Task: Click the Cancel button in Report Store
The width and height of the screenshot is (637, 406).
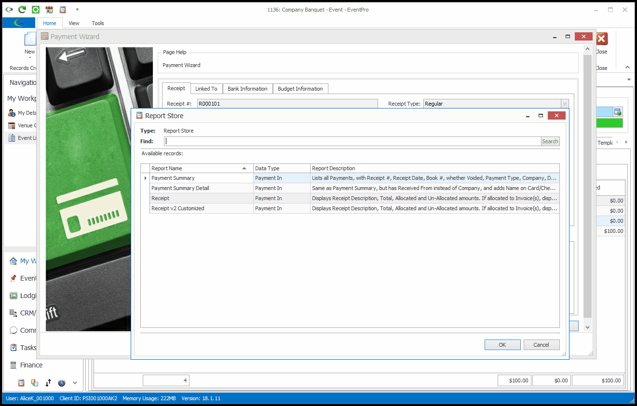Action: [x=541, y=345]
